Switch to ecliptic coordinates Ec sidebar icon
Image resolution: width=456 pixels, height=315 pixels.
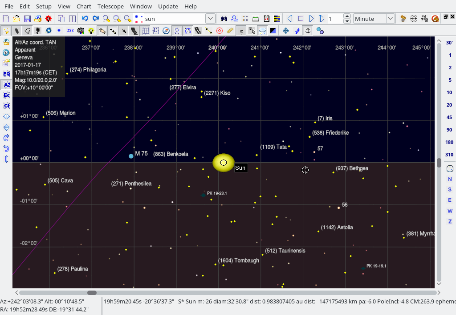pyautogui.click(x=6, y=95)
